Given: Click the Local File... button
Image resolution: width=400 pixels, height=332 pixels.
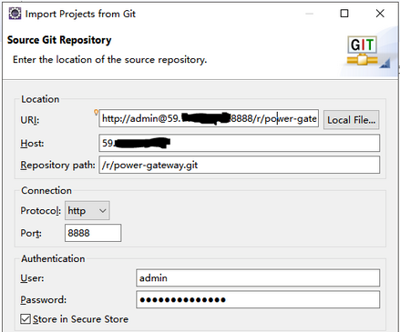Looking at the screenshot, I should (x=351, y=120).
